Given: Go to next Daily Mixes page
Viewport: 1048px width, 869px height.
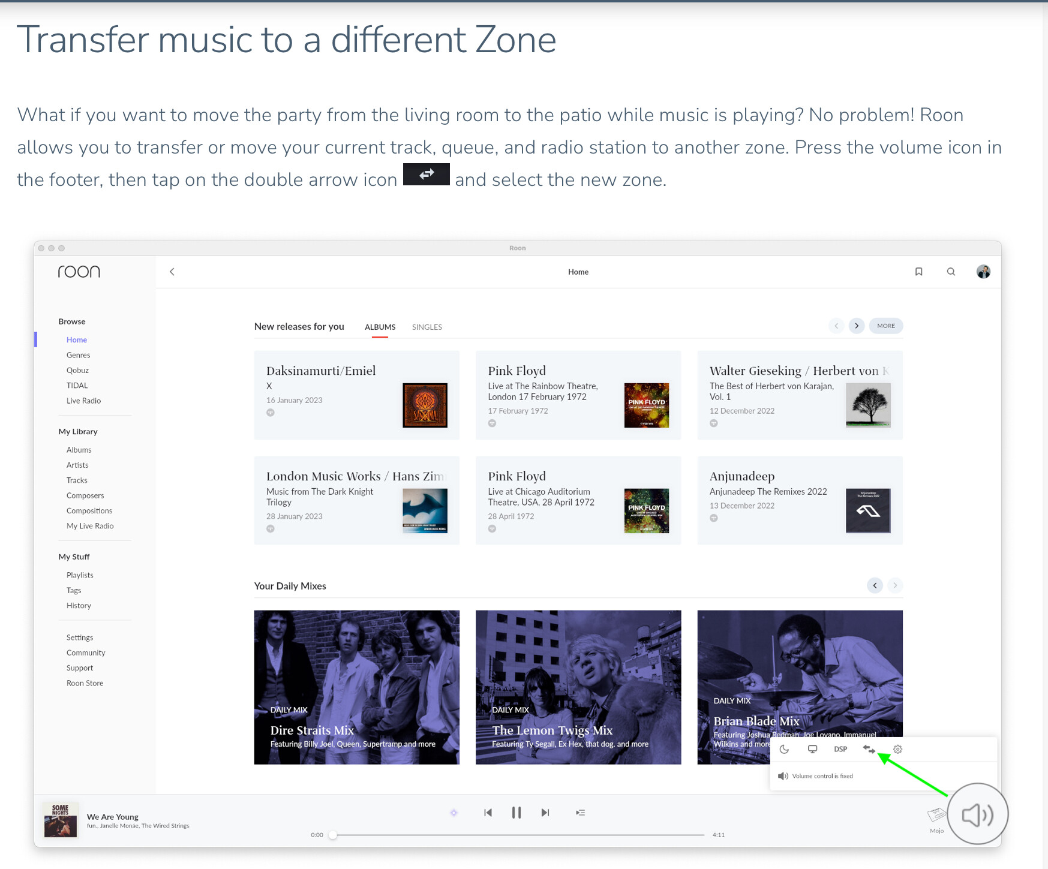Looking at the screenshot, I should tap(895, 585).
